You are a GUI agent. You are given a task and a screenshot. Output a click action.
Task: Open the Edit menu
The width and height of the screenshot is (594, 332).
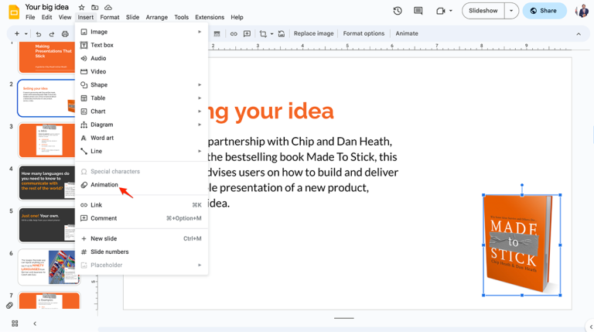click(x=46, y=18)
